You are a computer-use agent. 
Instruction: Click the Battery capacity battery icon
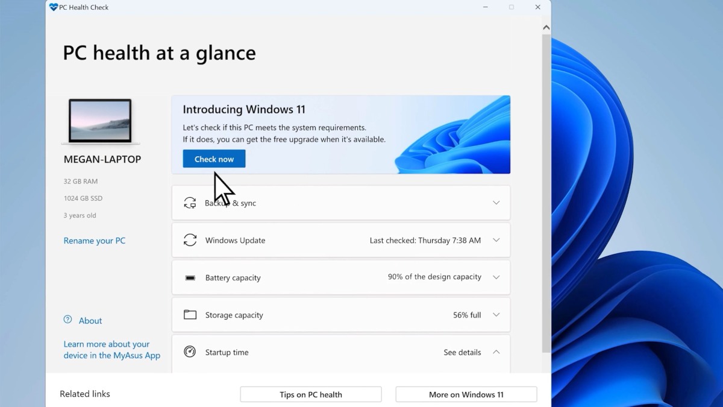click(190, 277)
